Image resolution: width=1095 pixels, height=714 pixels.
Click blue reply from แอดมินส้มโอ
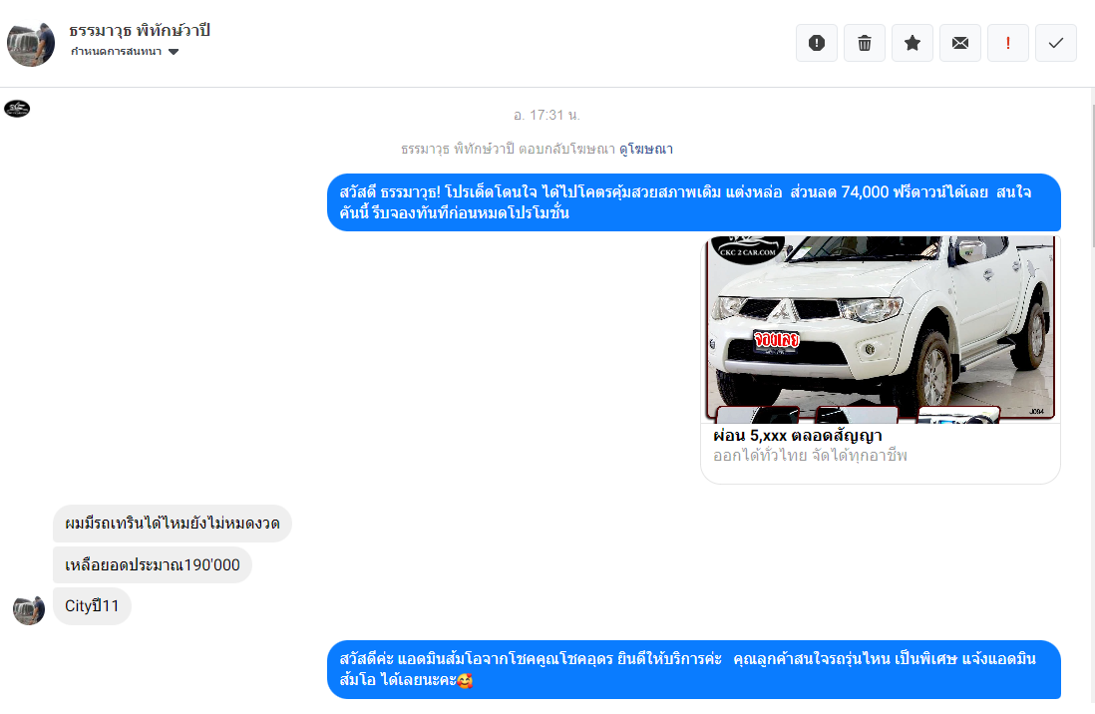[693, 669]
